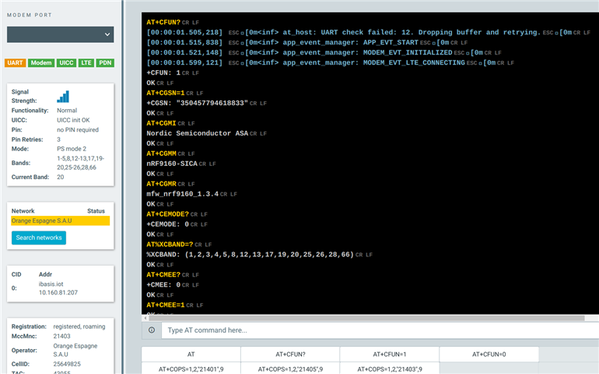Screen dimensions: 599x374
Task: Run the AT+COPS=1,2,"21401",9 macro
Action: [x=191, y=369]
